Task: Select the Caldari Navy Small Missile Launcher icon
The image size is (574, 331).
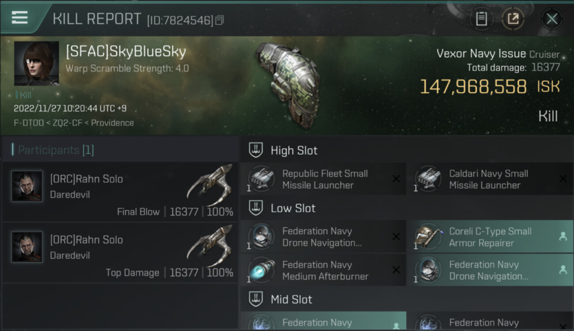Action: [x=428, y=179]
